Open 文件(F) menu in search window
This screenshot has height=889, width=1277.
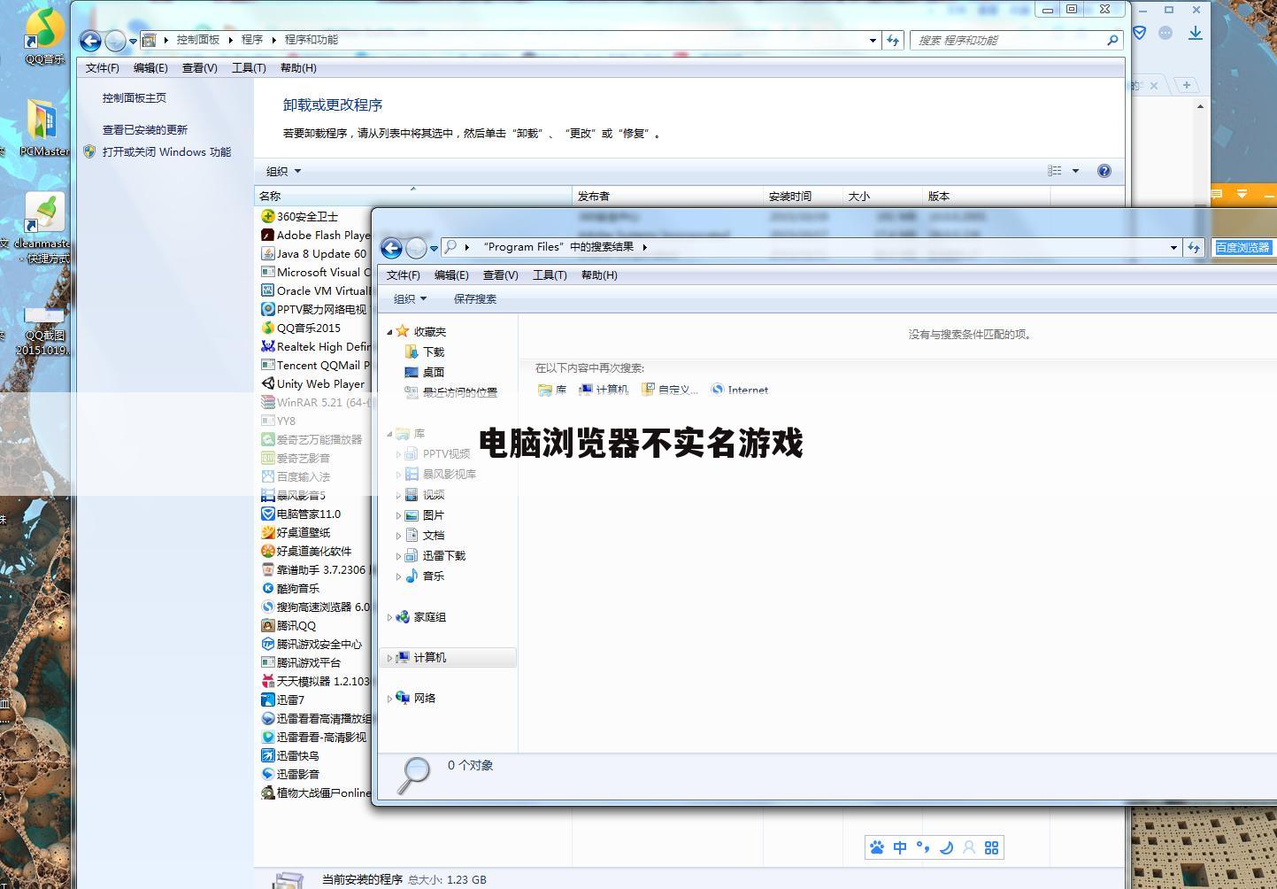point(404,274)
